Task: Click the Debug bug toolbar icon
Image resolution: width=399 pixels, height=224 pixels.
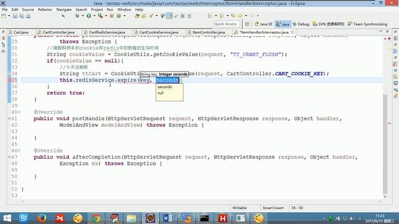Action: pyautogui.click(x=77, y=16)
